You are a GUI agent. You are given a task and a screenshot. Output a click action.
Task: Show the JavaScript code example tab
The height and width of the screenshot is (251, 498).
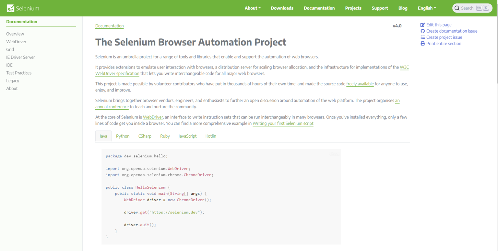point(187,136)
